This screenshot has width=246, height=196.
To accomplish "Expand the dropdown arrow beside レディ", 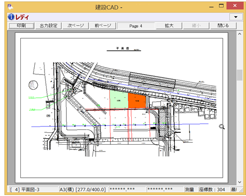I will coord(236,17).
